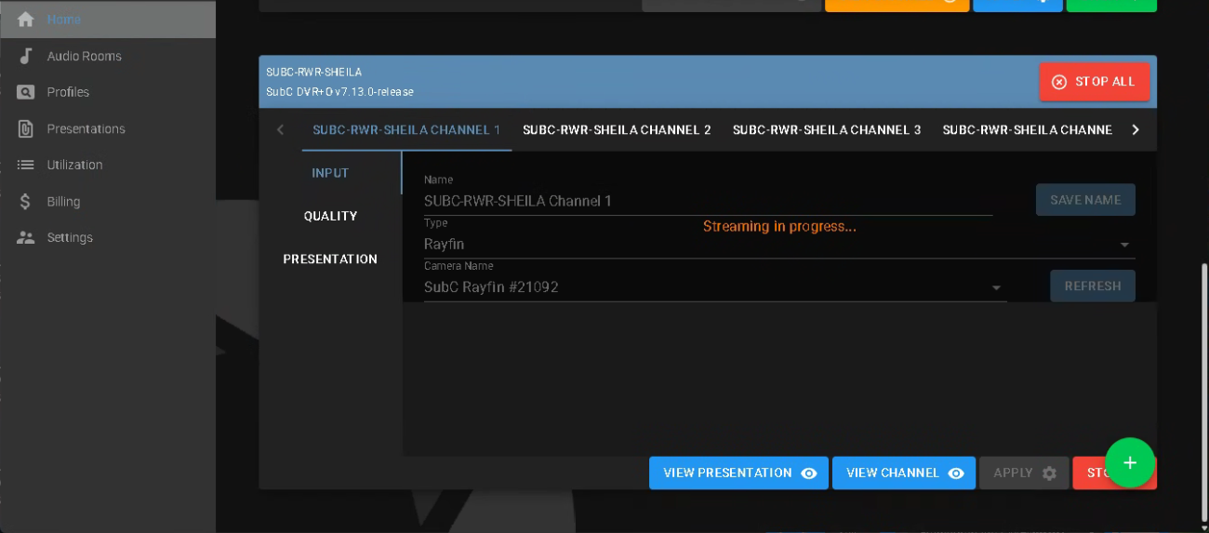Click the Utilization list icon
Viewport: 1209px width, 533px height.
click(26, 165)
